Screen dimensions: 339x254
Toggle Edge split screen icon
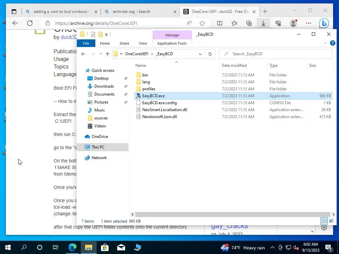(x=220, y=23)
